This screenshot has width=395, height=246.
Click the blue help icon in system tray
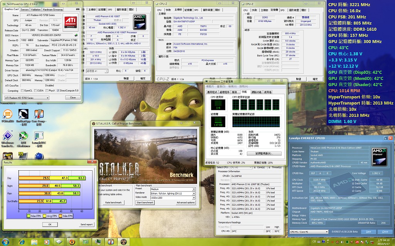click(x=323, y=242)
